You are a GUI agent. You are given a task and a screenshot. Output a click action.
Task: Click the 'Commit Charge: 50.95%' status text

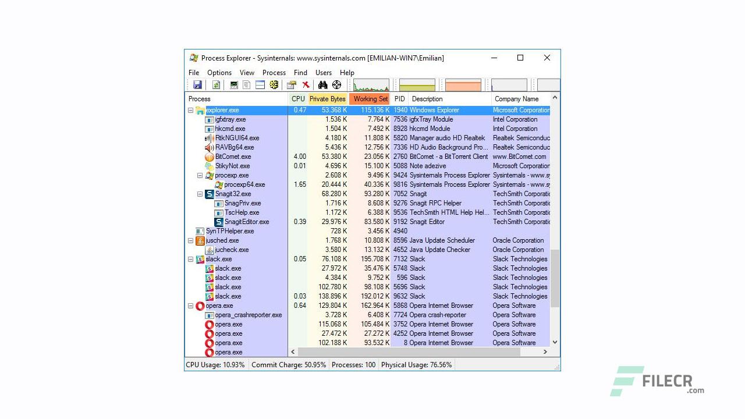289,365
